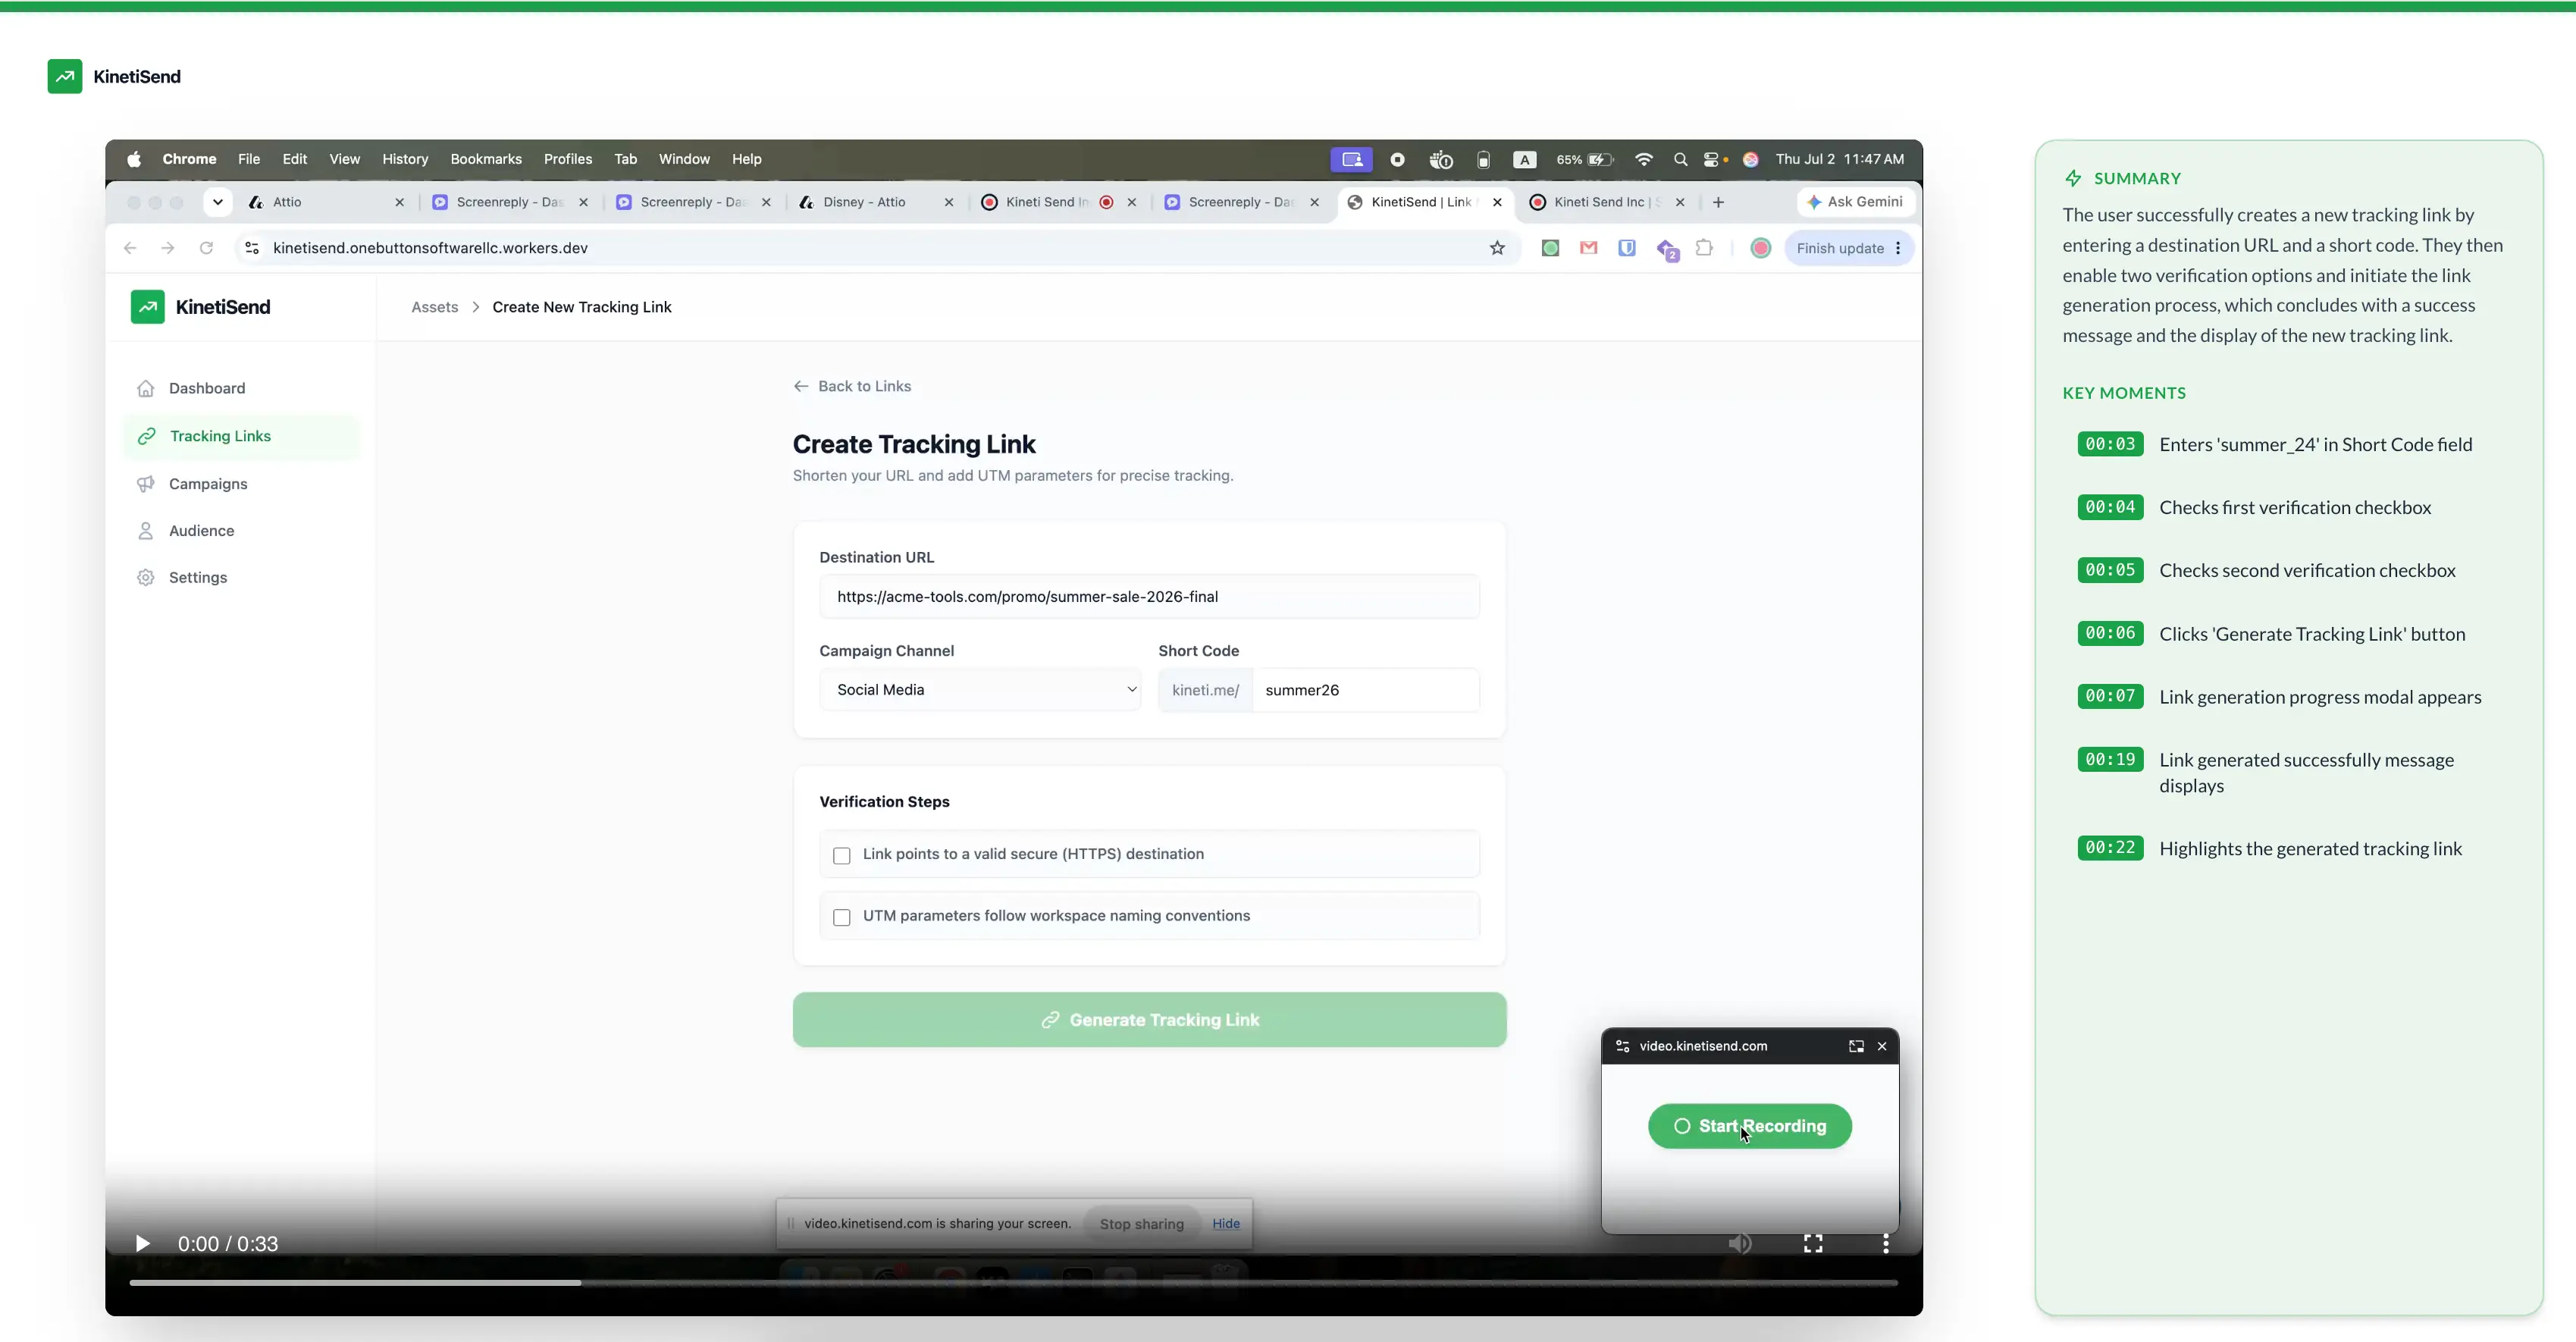Open Spotlight search in menu bar
Viewport: 2576px width, 1342px height.
1680,159
